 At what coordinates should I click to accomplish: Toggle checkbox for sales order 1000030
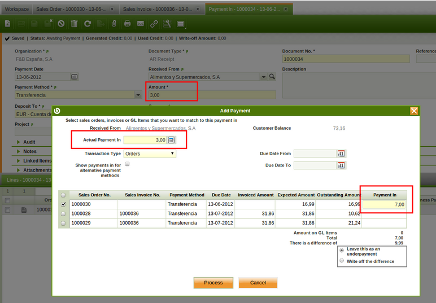point(63,204)
